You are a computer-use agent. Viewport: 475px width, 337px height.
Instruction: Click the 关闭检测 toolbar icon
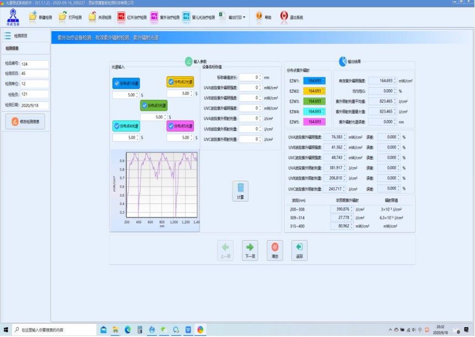click(x=93, y=17)
